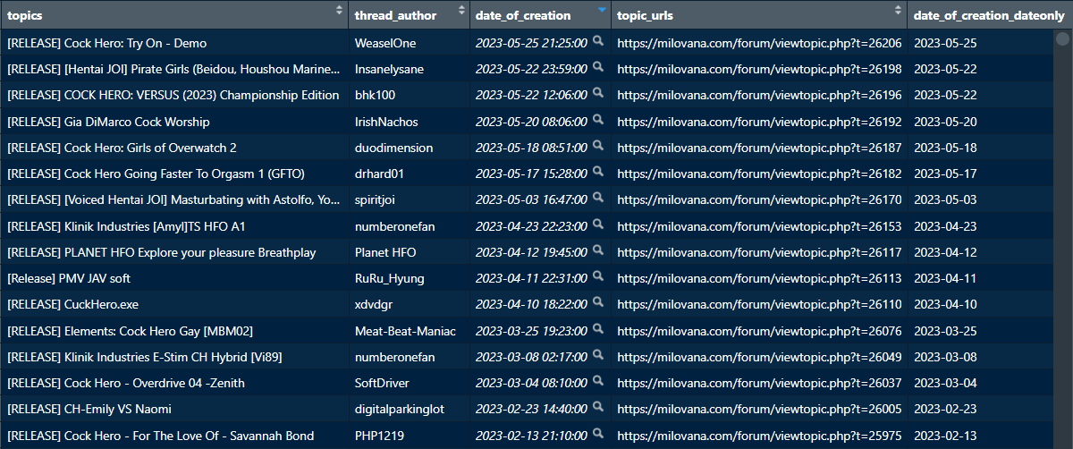The image size is (1073, 449).
Task: Select author cell RuRu_Hyung
Action: coord(409,278)
